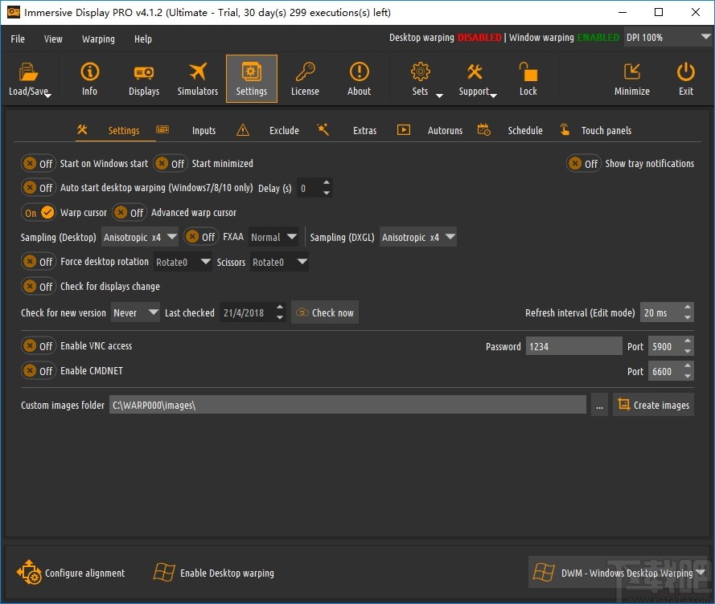This screenshot has height=604, width=715.
Task: Open FXAA Normal quality dropdown
Action: point(273,237)
